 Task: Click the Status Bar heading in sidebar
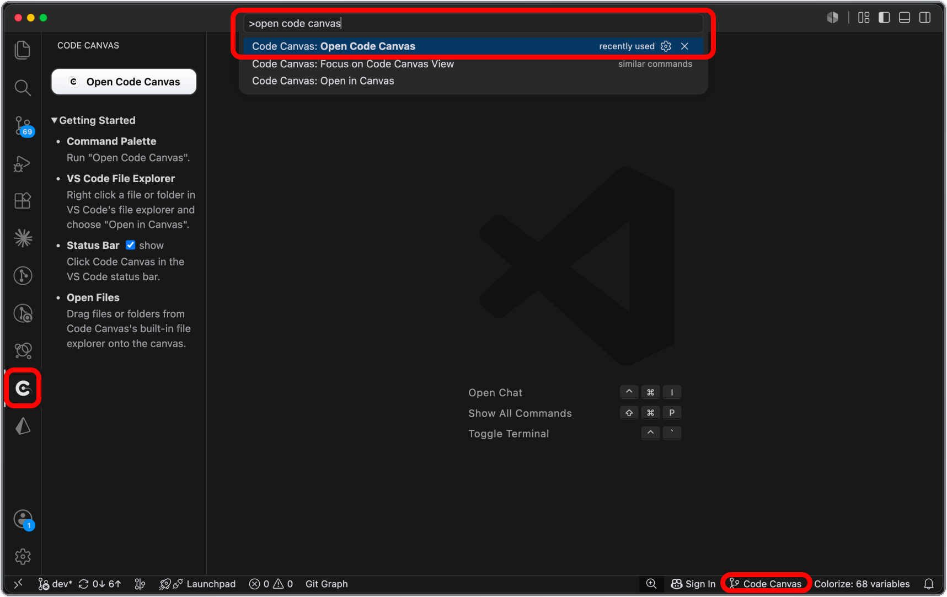tap(93, 245)
